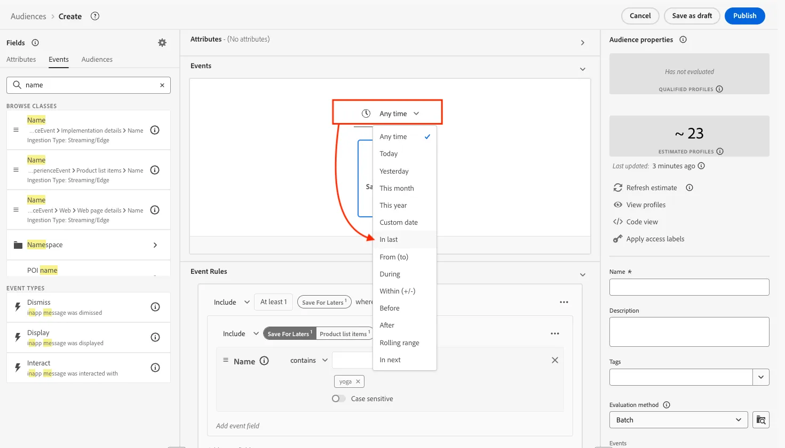Show info for Dismiss event type
Screen dimensions: 785x448
(x=155, y=307)
